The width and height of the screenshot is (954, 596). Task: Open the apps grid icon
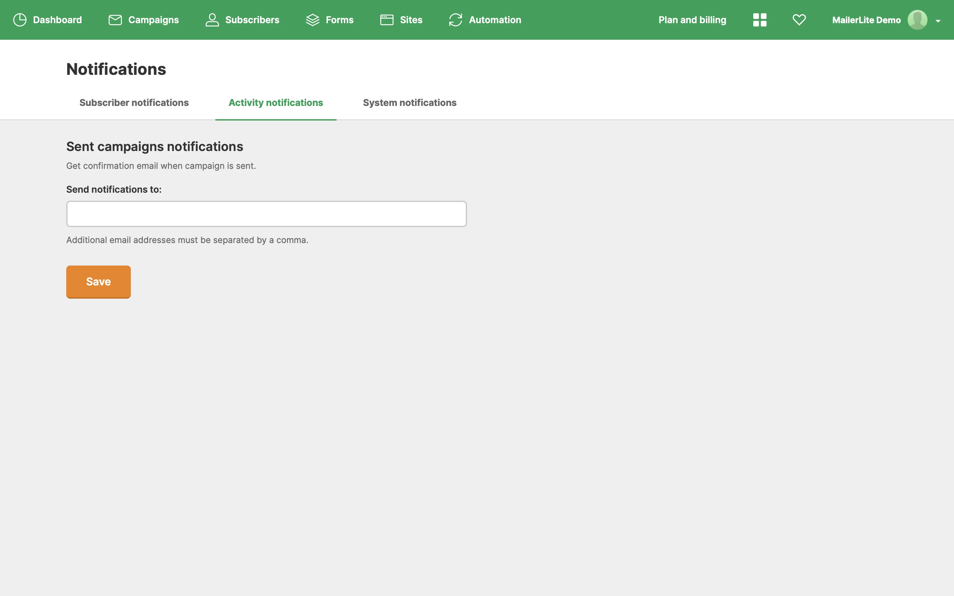(x=760, y=20)
